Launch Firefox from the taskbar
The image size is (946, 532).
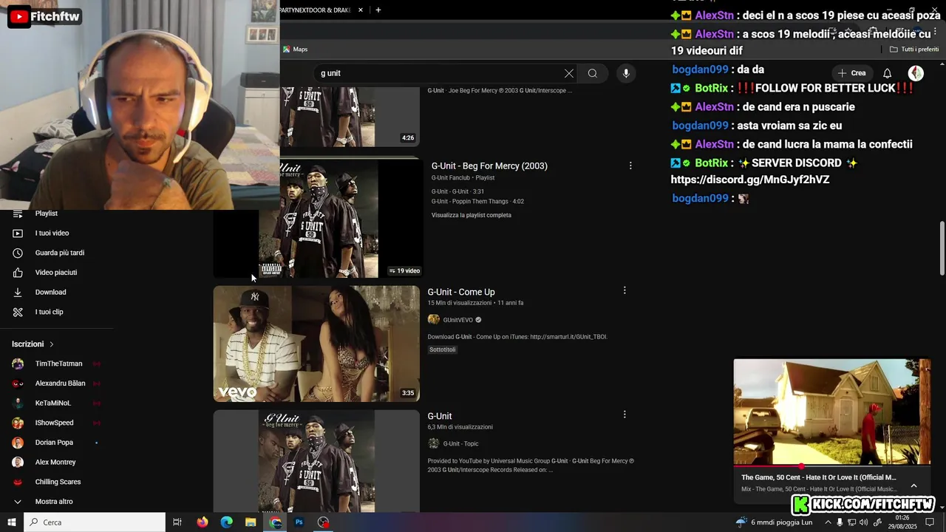(203, 522)
